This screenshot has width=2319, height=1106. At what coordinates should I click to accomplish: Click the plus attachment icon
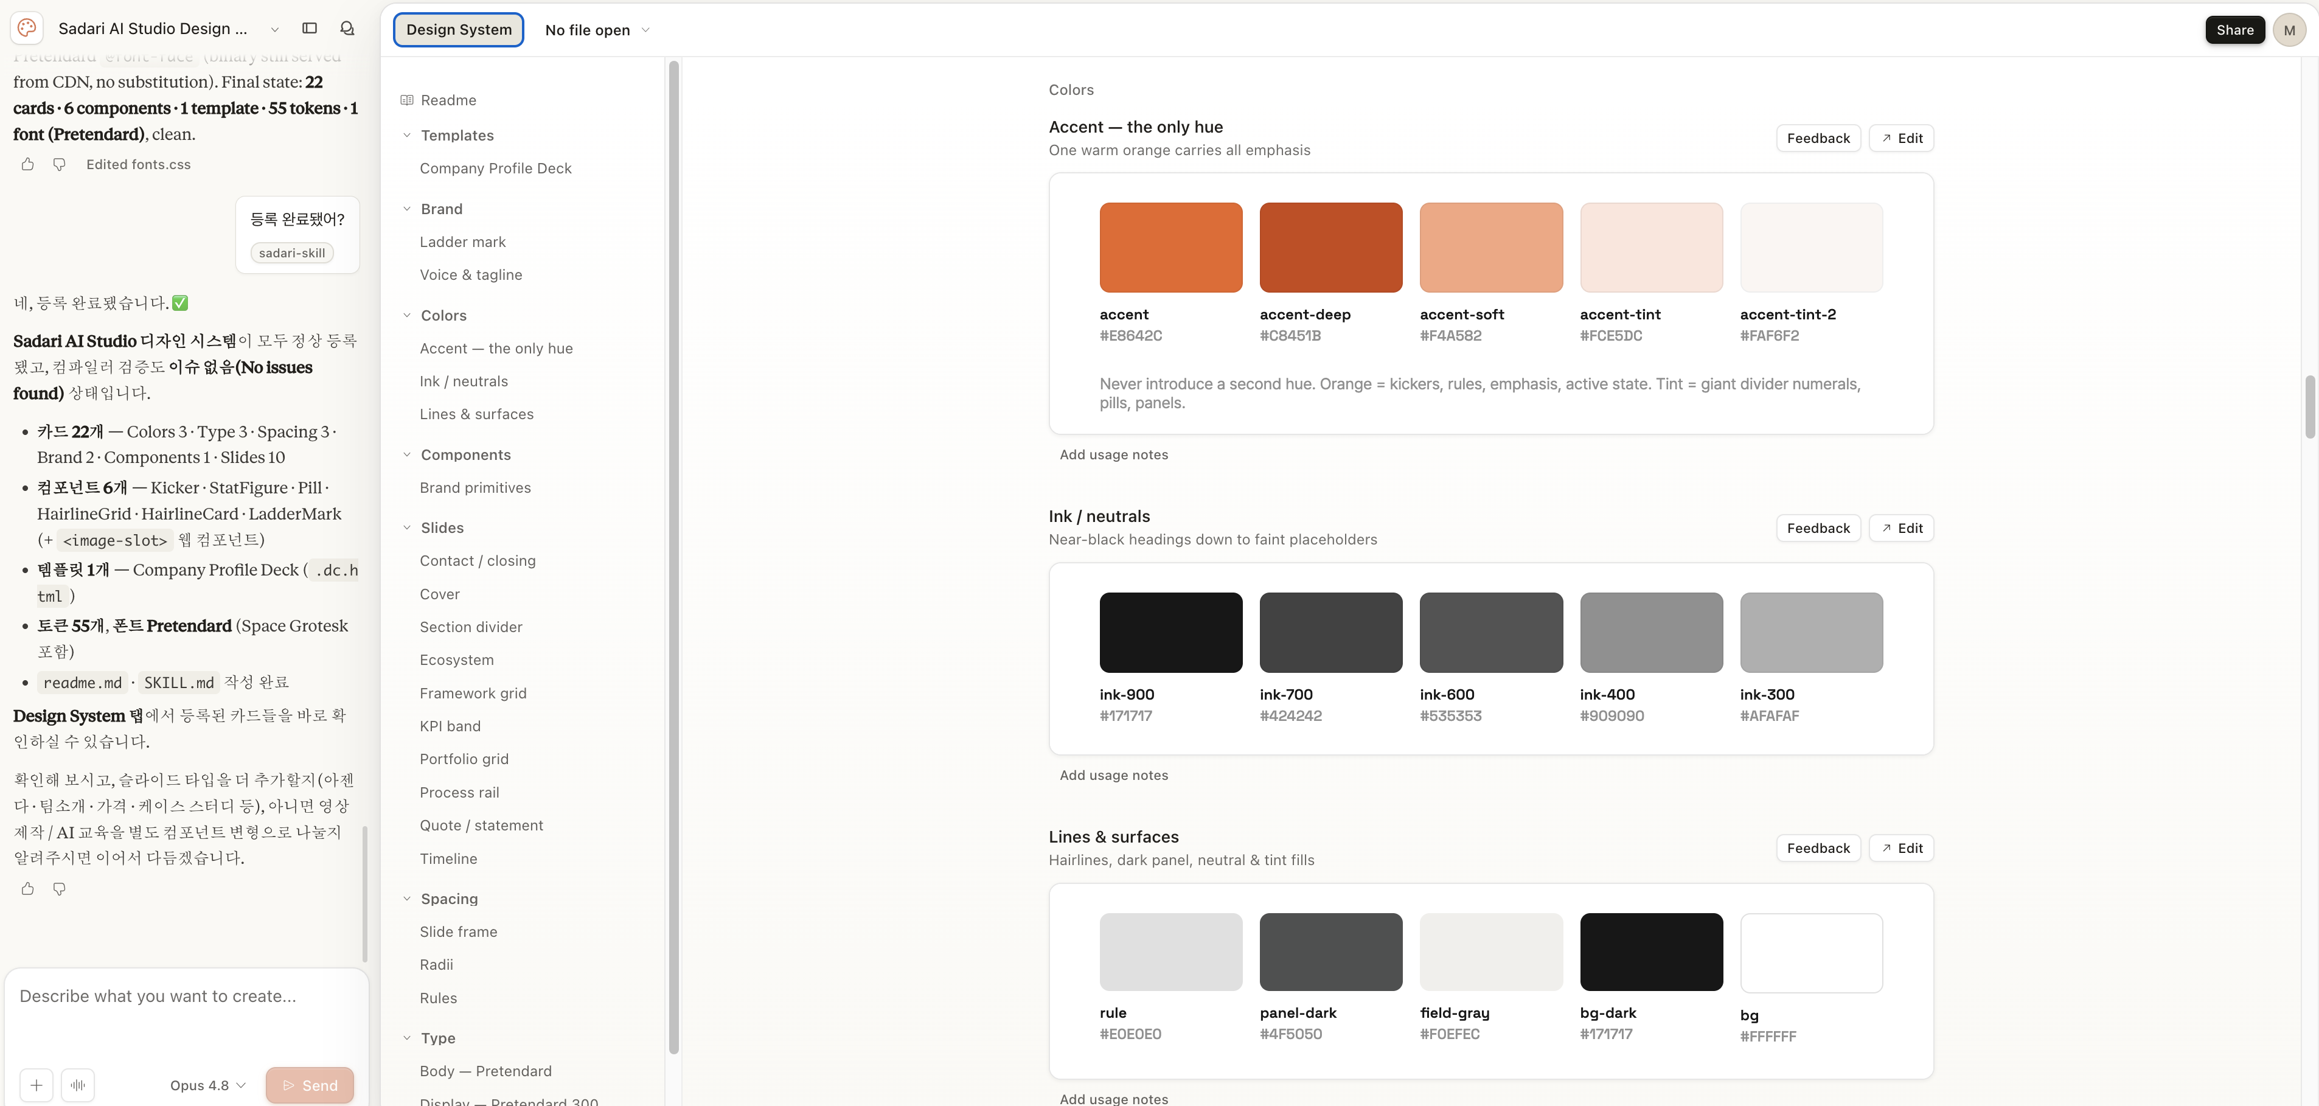pos(36,1085)
